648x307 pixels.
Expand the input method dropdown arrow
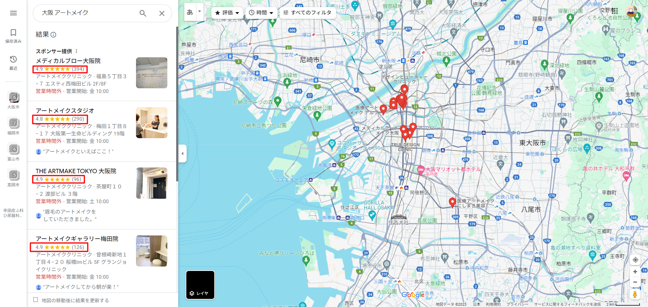(x=199, y=12)
